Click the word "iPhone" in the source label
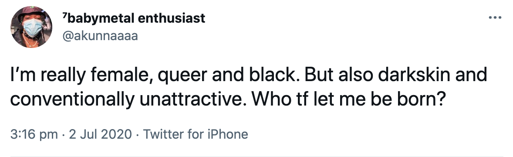Image resolution: width=513 pixels, height=157 pixels. point(228,134)
